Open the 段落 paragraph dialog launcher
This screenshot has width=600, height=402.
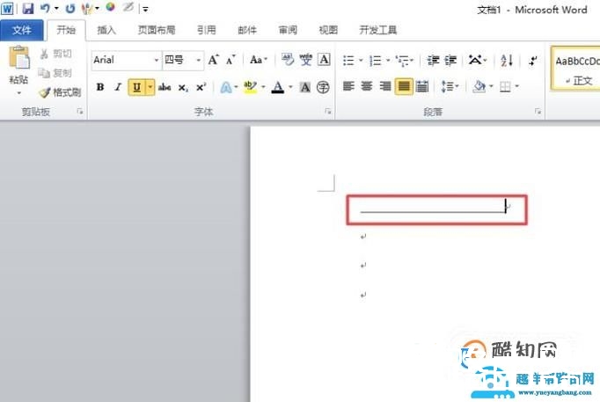pos(538,112)
